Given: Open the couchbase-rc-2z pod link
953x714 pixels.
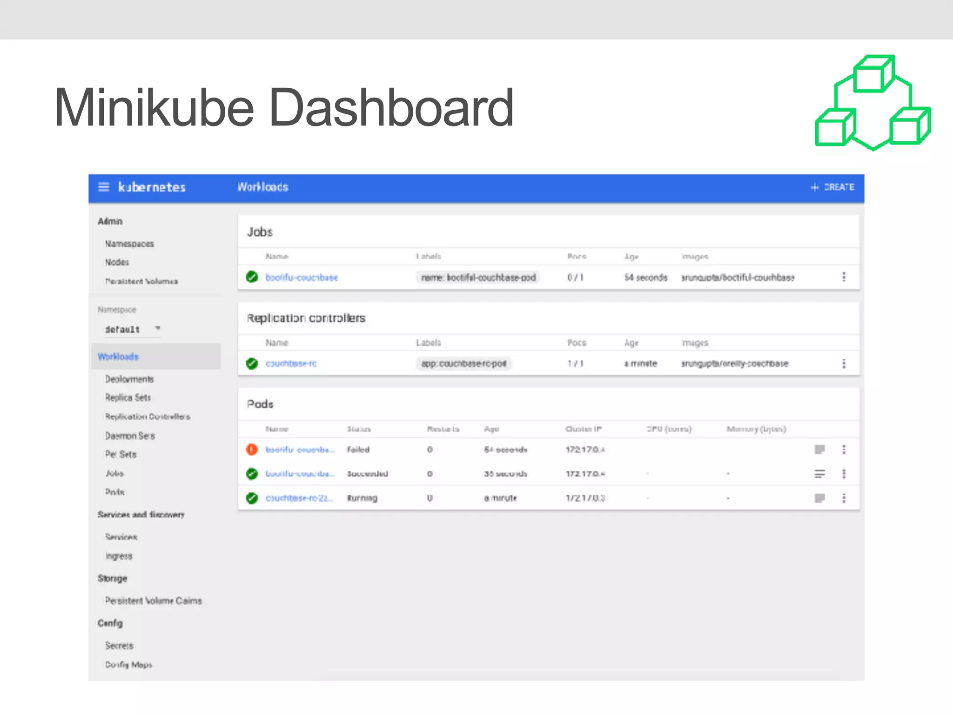Looking at the screenshot, I should [299, 498].
